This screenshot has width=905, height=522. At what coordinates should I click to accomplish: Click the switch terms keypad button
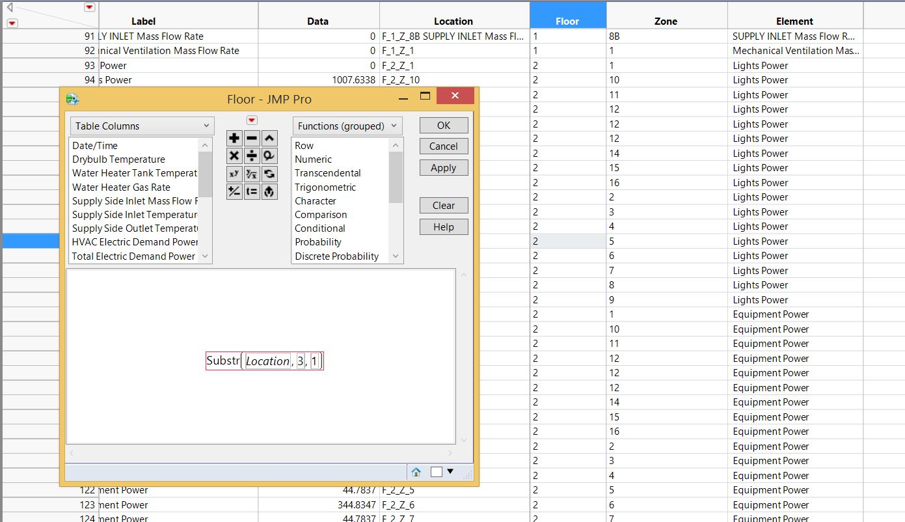pos(269,174)
